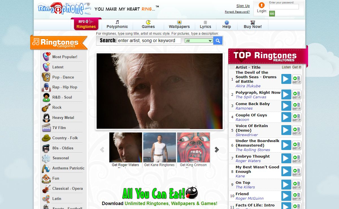Get the Polygraph, Right Now ringtone

pos(297,94)
